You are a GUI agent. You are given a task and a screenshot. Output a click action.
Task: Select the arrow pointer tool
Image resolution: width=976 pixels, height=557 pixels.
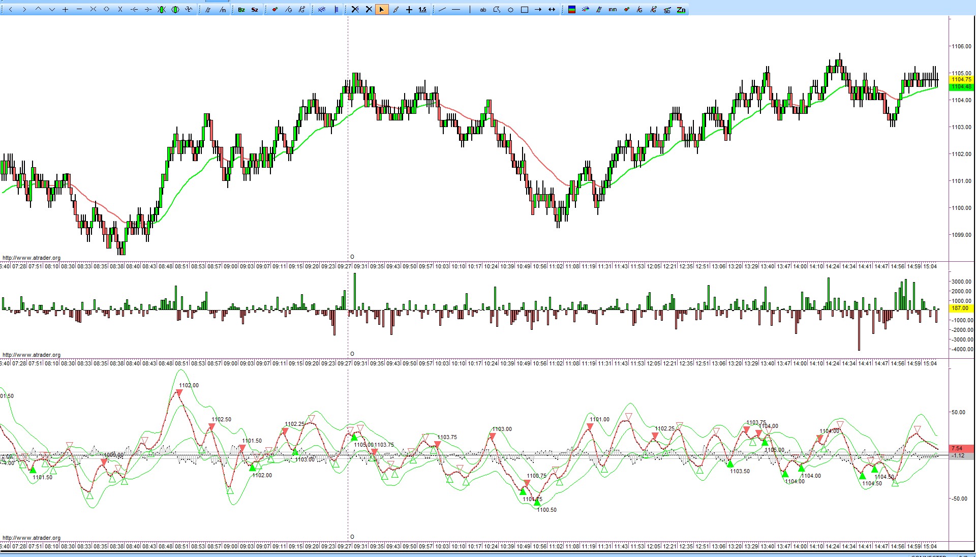(382, 10)
